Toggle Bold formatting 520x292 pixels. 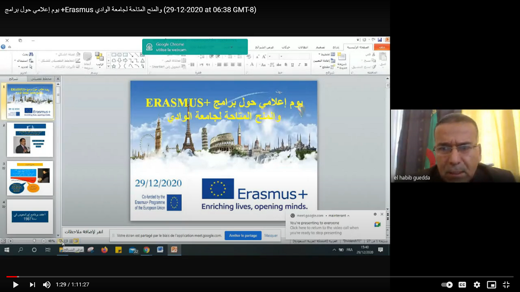pyautogui.click(x=306, y=65)
